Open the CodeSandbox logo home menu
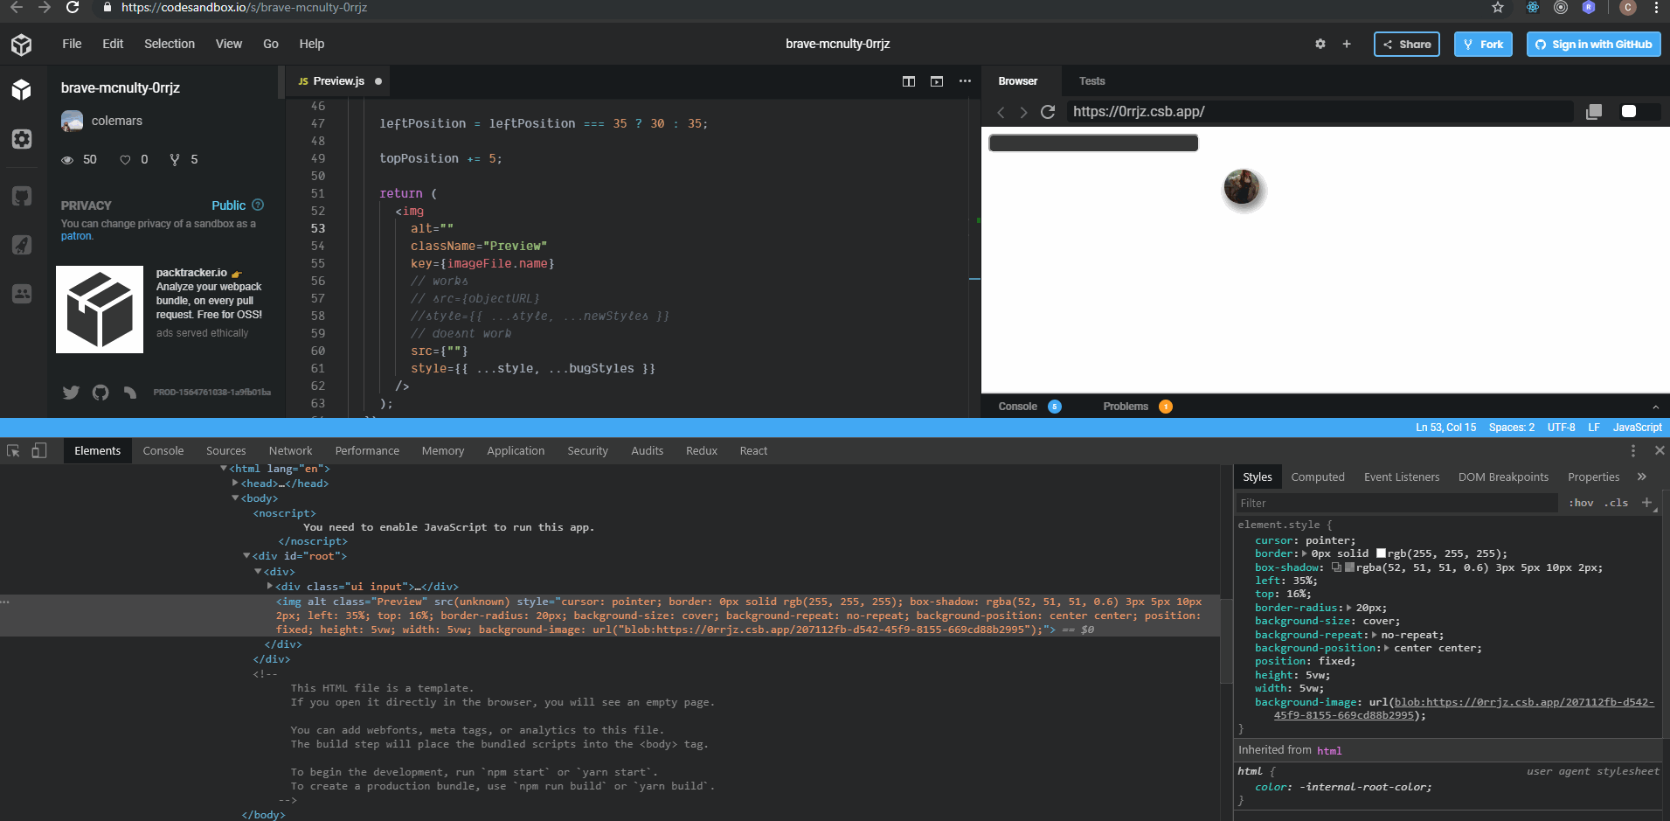This screenshot has height=821, width=1670. (22, 45)
